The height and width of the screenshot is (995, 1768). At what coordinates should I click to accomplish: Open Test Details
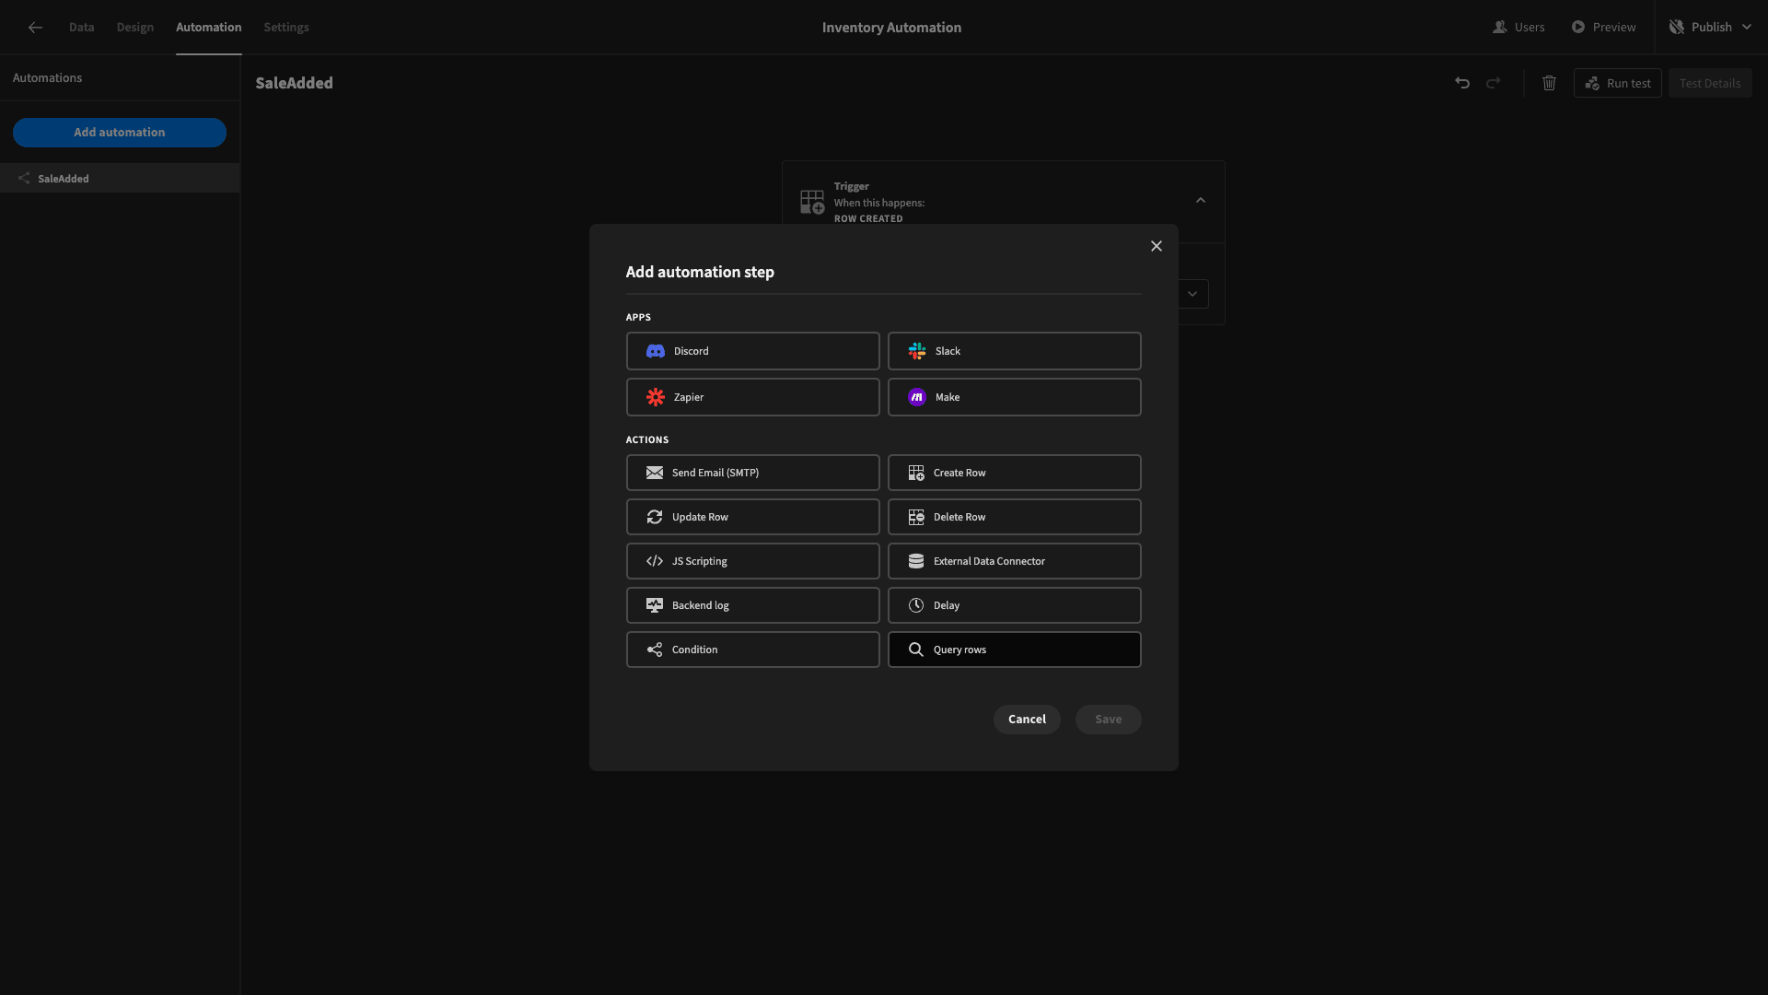coord(1710,83)
